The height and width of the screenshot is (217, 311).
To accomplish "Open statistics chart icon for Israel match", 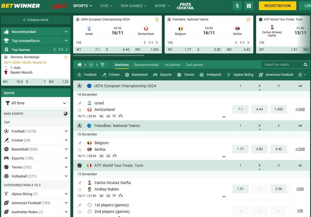I will coord(101,116).
